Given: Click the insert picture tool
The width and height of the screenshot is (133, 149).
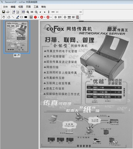Looking at the screenshot, I should pyautogui.click(x=31, y=17).
